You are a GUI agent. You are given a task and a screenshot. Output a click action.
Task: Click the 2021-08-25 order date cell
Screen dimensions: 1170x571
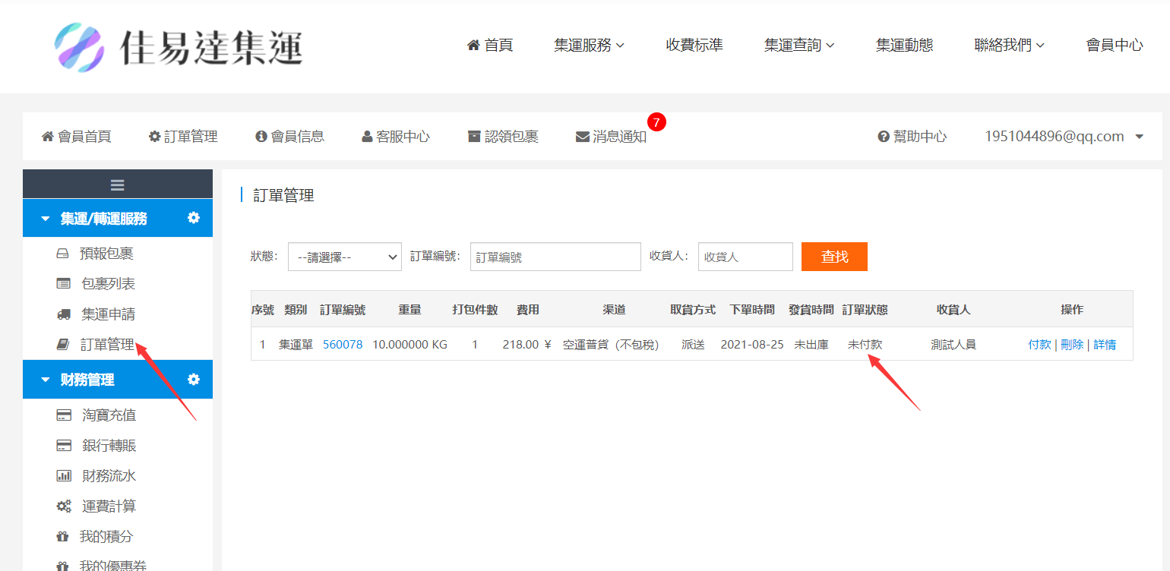click(752, 345)
